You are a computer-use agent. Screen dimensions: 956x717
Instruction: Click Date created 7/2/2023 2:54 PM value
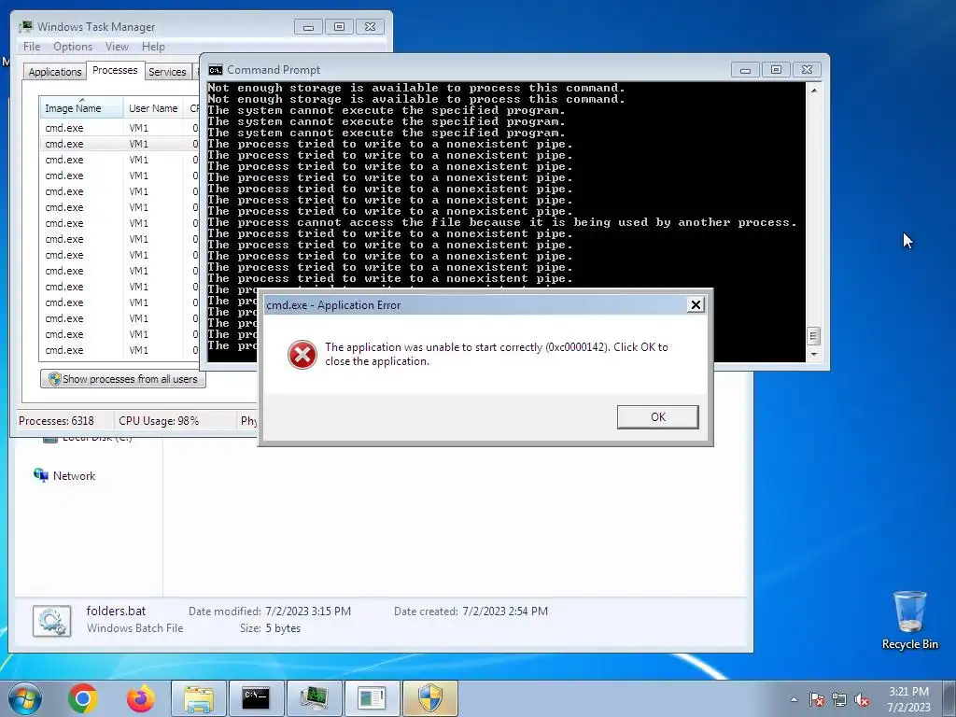505,611
